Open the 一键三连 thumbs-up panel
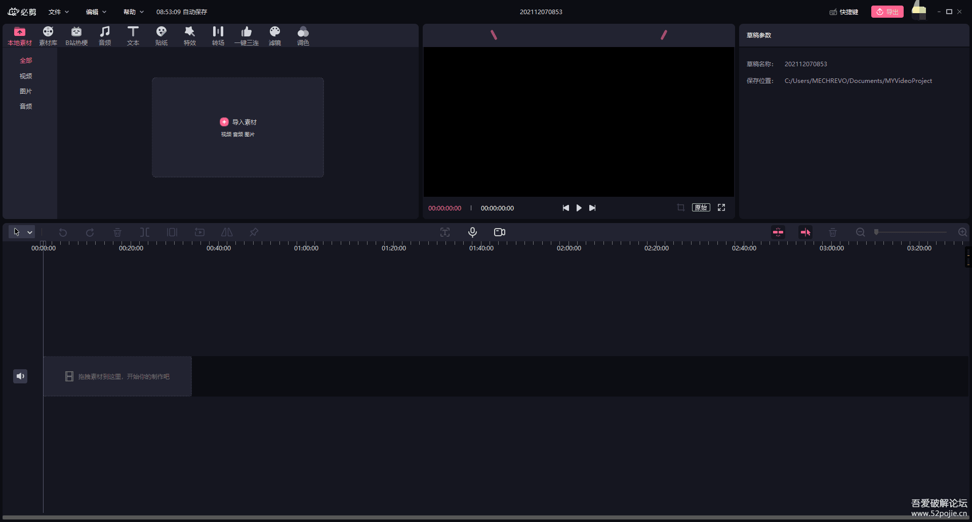Viewport: 972px width, 522px height. [246, 36]
